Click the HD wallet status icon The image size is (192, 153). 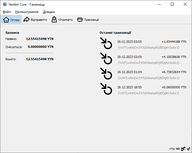click(178, 149)
